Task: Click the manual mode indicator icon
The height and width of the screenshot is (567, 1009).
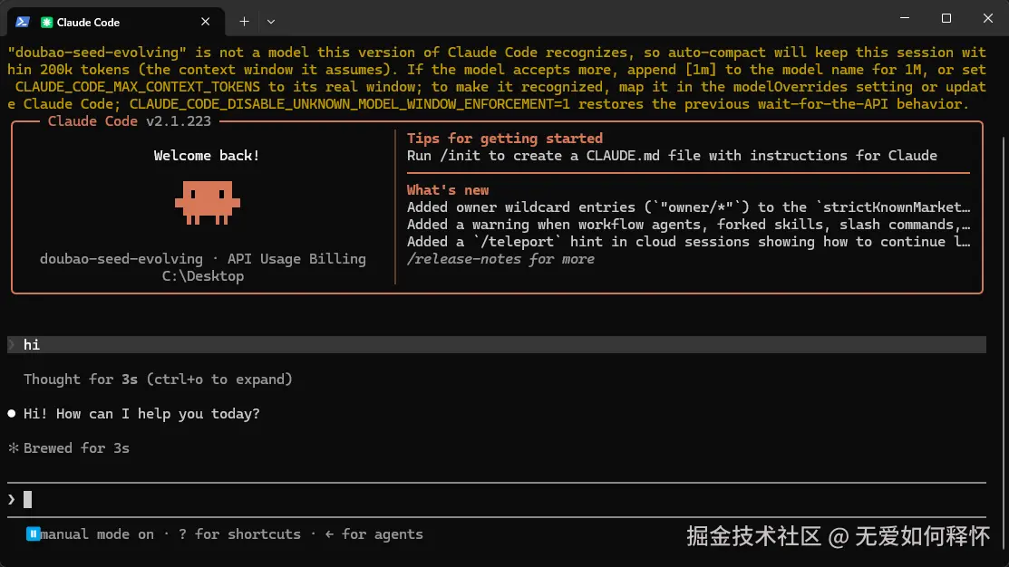Action: (33, 534)
